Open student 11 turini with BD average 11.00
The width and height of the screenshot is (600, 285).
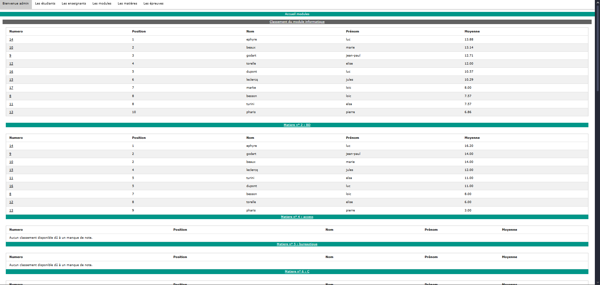tap(11, 178)
